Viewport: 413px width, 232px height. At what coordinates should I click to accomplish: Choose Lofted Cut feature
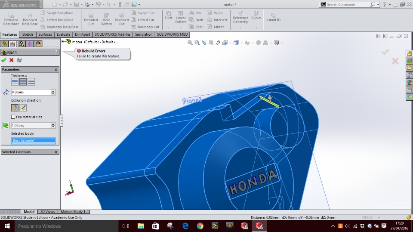pyautogui.click(x=143, y=20)
